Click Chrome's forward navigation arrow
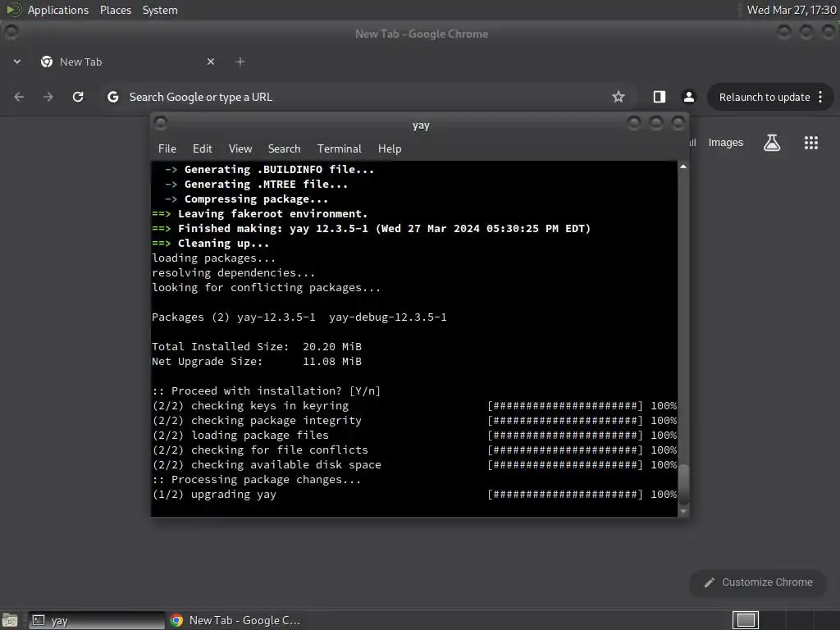840x630 pixels. tap(48, 97)
